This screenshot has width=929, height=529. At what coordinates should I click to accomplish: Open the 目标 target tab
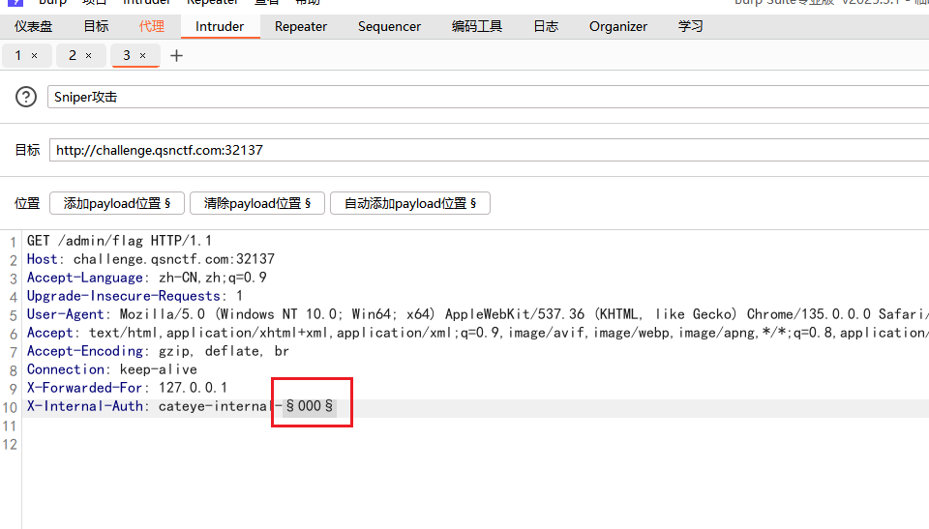96,27
